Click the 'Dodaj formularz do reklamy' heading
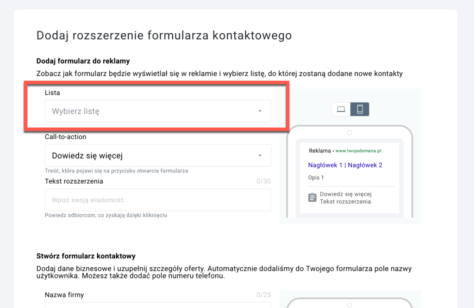The width and height of the screenshot is (474, 308). click(x=83, y=61)
